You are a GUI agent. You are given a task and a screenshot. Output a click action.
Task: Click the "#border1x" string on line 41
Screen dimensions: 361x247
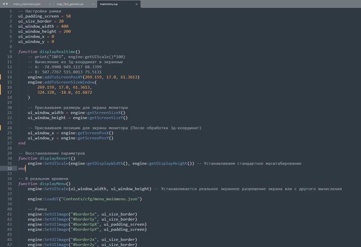coord(84,214)
